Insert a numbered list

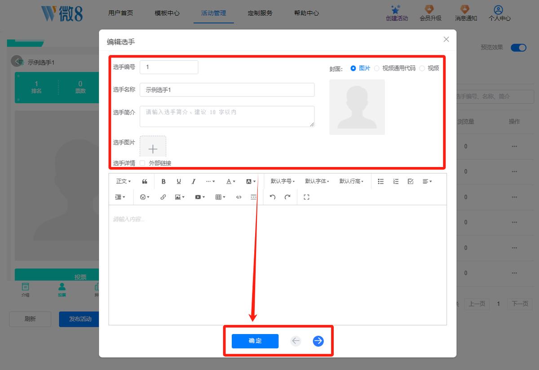click(x=396, y=181)
